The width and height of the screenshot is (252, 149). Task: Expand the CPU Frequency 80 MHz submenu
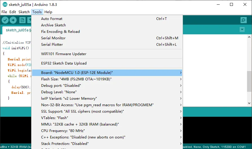coord(107,131)
